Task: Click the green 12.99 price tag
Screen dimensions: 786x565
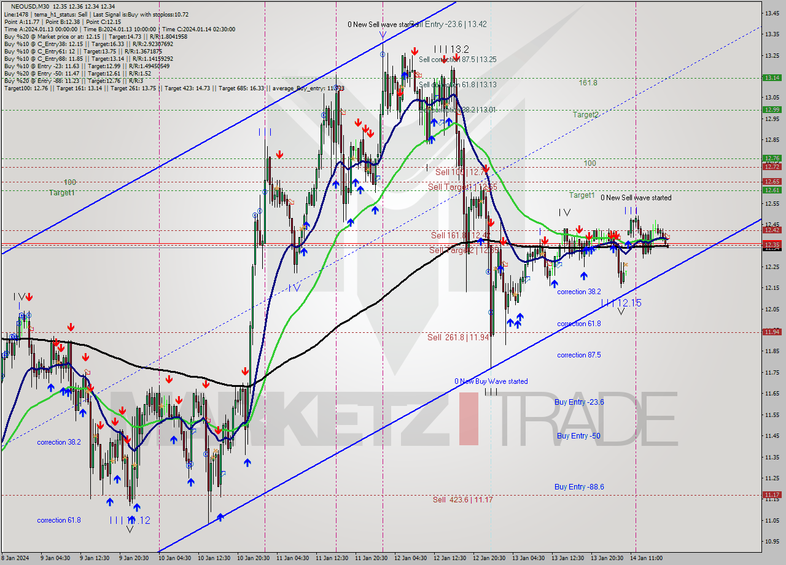Action: point(771,109)
